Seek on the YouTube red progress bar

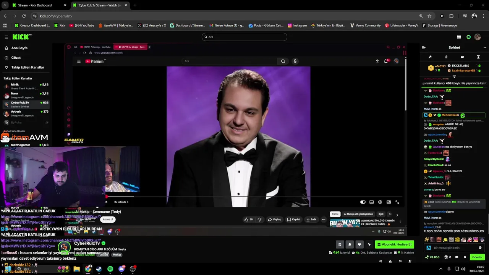tap(254, 196)
